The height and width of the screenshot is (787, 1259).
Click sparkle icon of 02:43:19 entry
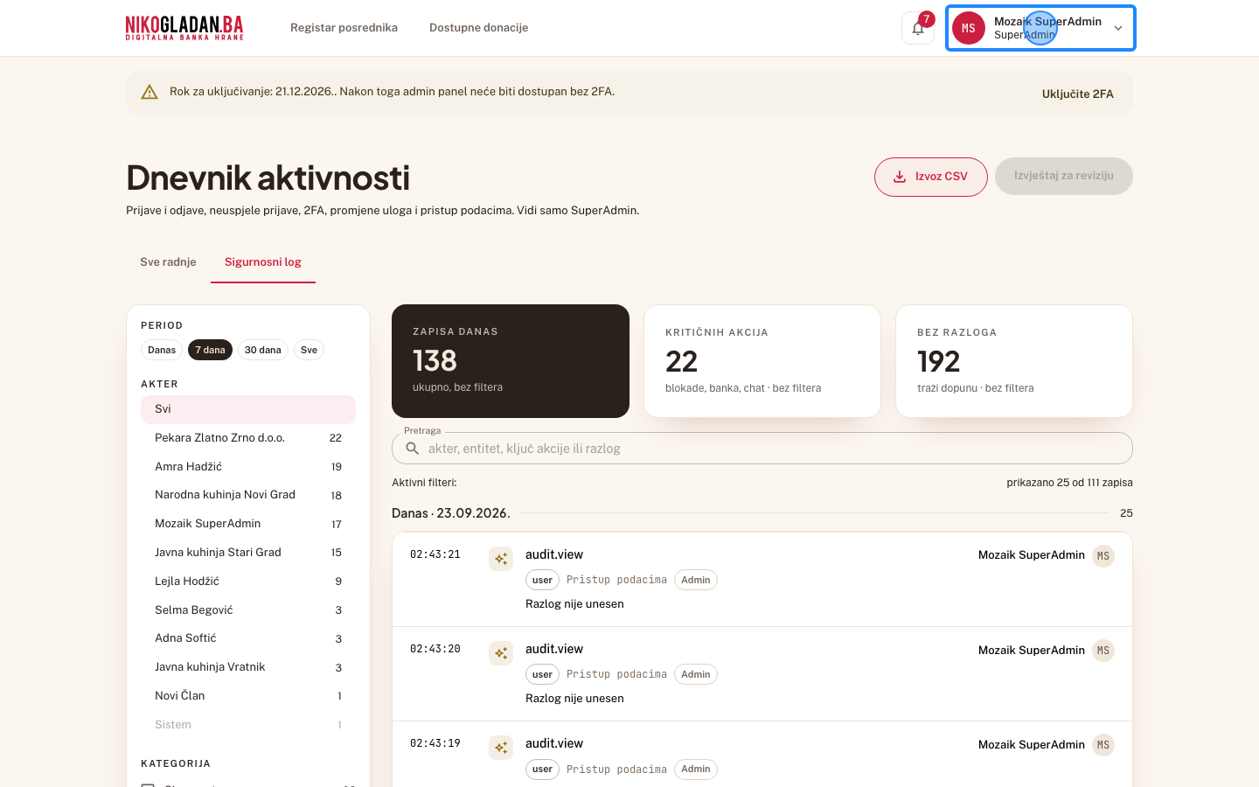tap(501, 748)
